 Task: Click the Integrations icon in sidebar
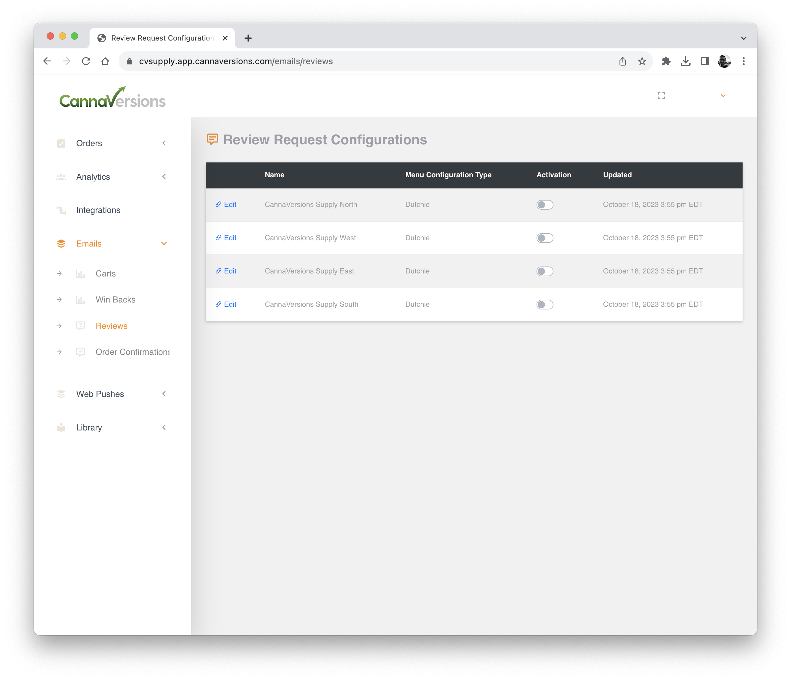point(61,210)
